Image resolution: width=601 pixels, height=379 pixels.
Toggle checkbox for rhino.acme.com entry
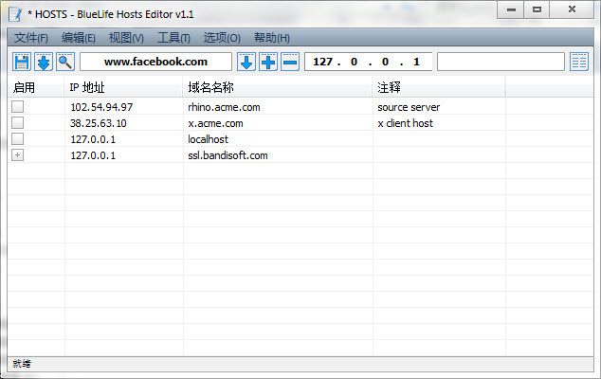click(x=18, y=106)
